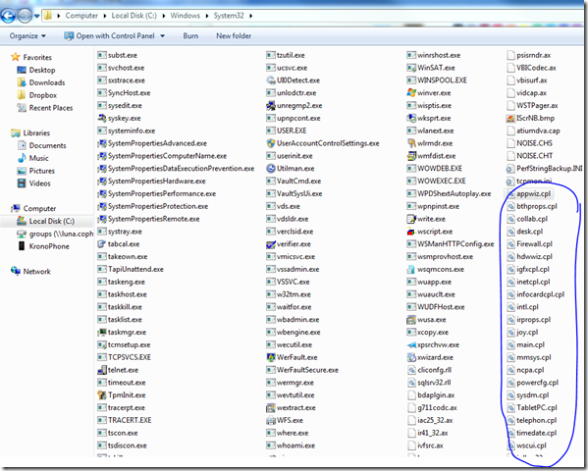Select the appwiz.cpl file
This screenshot has height=471, width=588.
529,194
